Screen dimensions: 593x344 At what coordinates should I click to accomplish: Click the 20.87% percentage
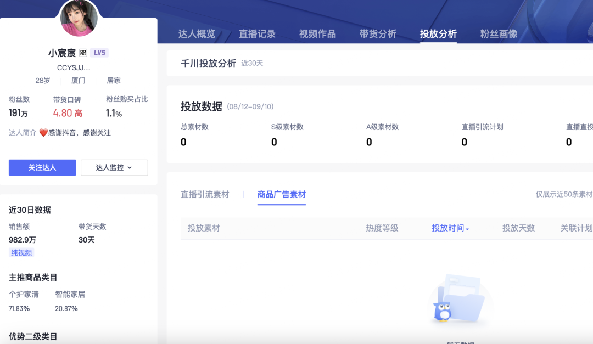[66, 308]
